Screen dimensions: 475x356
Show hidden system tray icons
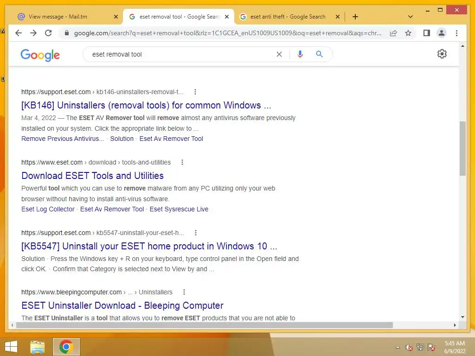pos(398,347)
